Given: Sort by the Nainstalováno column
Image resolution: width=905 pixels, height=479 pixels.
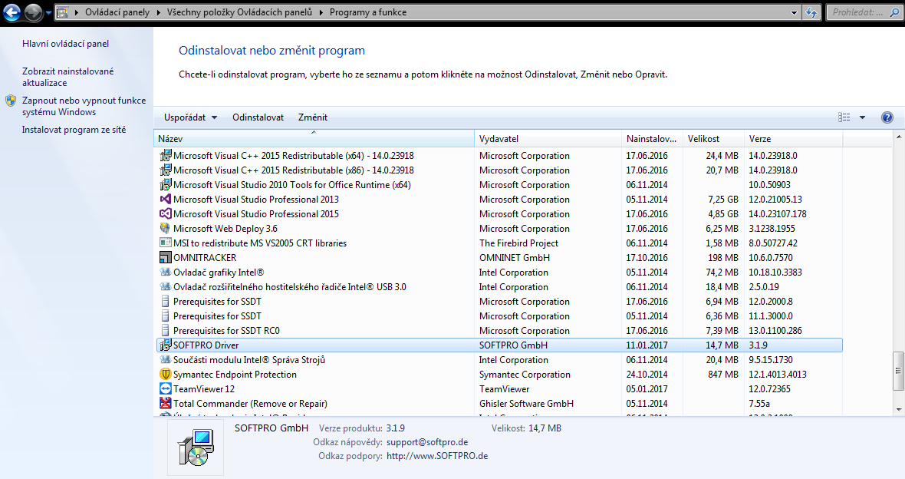Looking at the screenshot, I should point(652,139).
